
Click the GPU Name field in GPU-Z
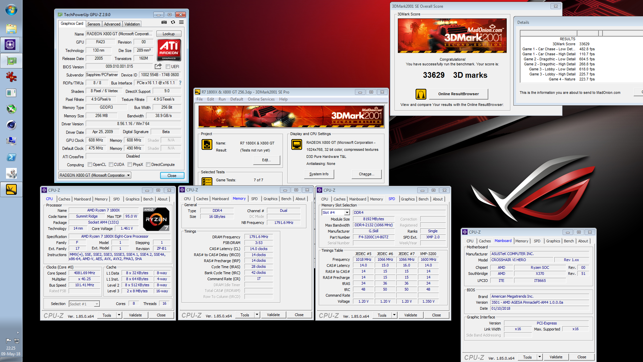point(120,34)
